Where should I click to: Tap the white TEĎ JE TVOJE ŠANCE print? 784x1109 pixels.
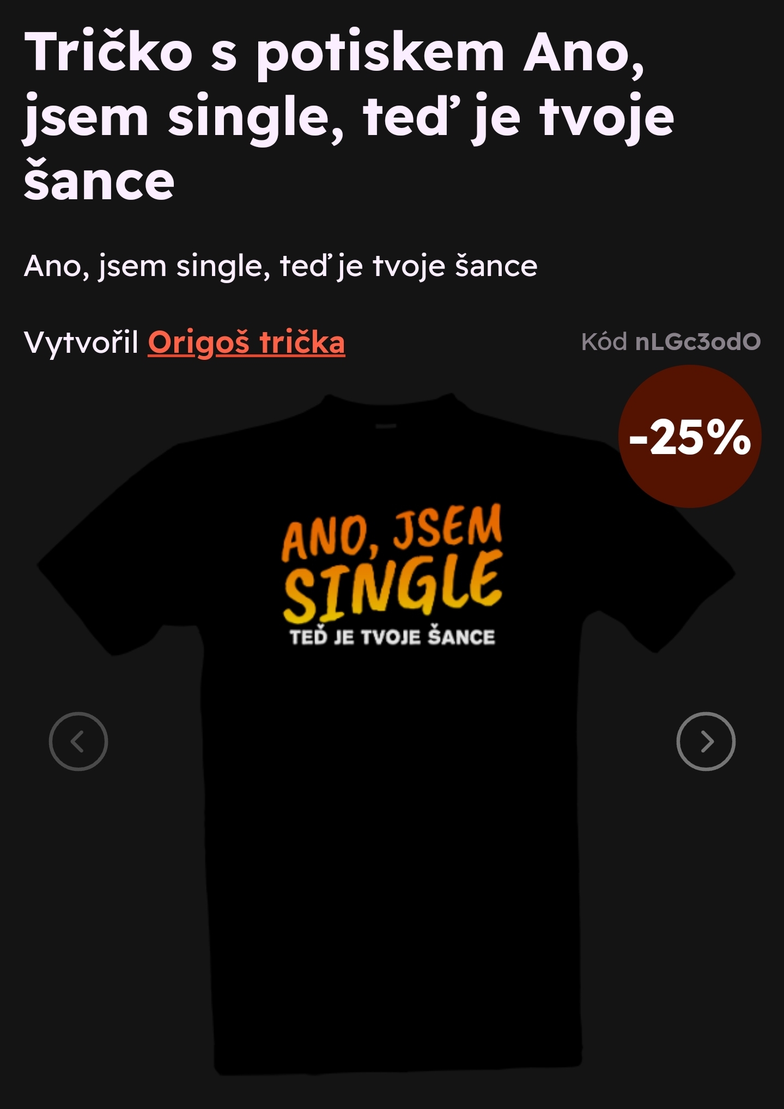[x=392, y=636]
